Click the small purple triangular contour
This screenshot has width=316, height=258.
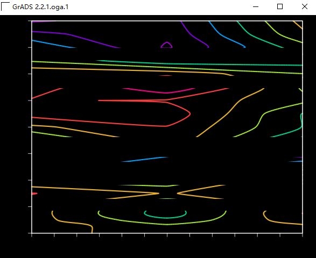[x=166, y=45]
